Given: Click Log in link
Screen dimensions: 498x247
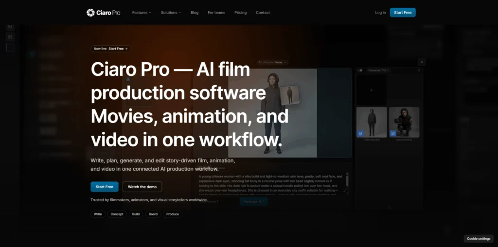Looking at the screenshot, I should pos(380,13).
